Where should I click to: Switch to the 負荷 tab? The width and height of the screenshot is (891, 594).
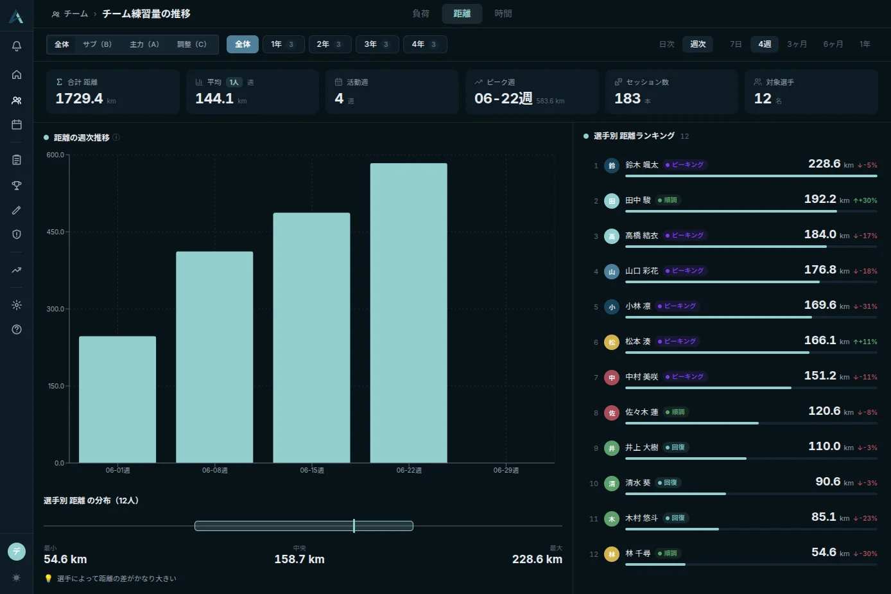[x=420, y=13]
